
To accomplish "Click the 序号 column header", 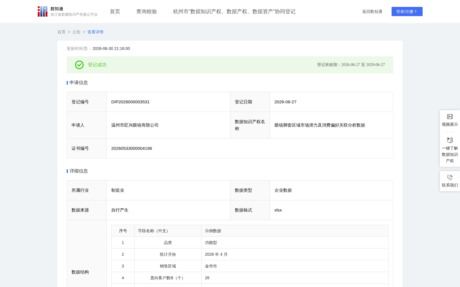I will point(123,231).
